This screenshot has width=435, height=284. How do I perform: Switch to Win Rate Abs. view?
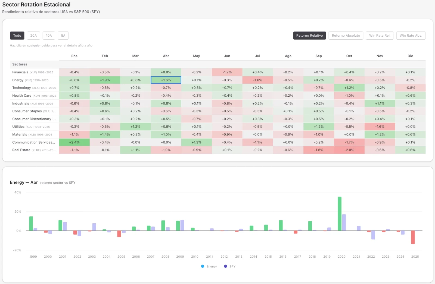[411, 36]
